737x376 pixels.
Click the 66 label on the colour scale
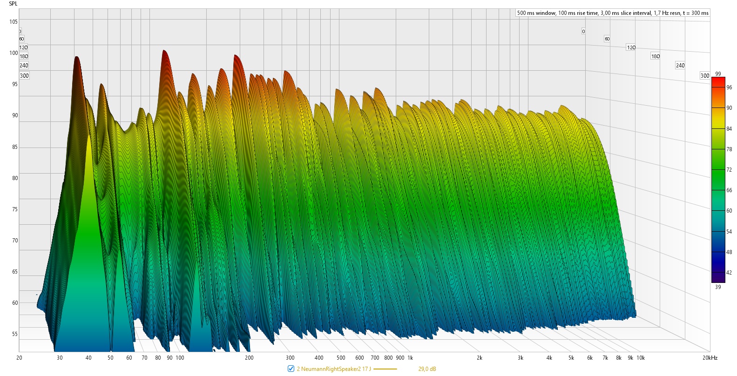729,190
